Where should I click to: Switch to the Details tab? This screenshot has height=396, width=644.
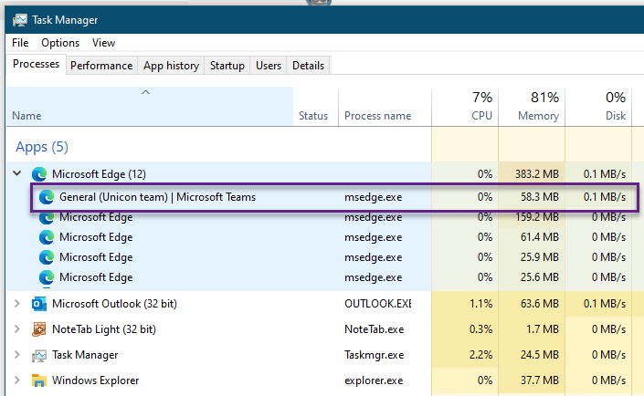point(308,66)
